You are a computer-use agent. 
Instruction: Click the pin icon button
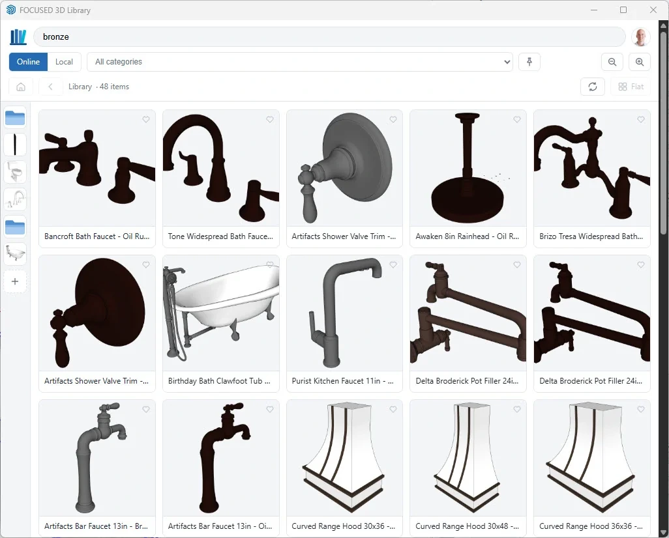[x=529, y=62]
